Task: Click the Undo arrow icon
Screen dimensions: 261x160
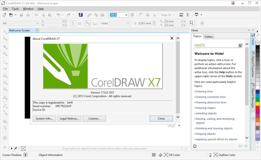Action: pos(58,15)
